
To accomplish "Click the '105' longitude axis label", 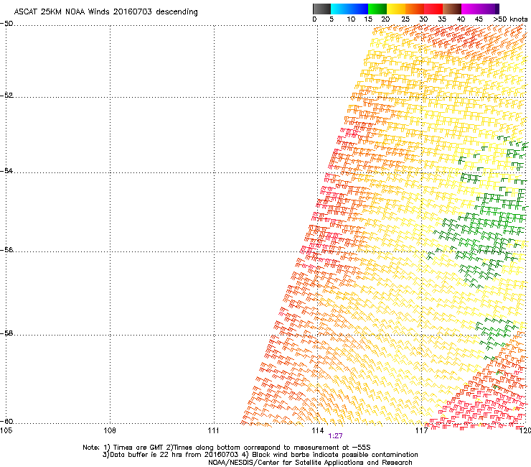I will tap(6, 430).
